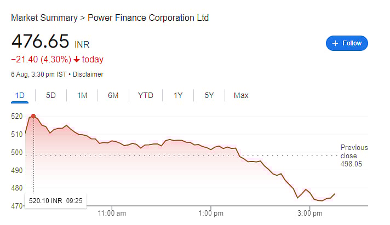Click the Follow button

click(347, 43)
